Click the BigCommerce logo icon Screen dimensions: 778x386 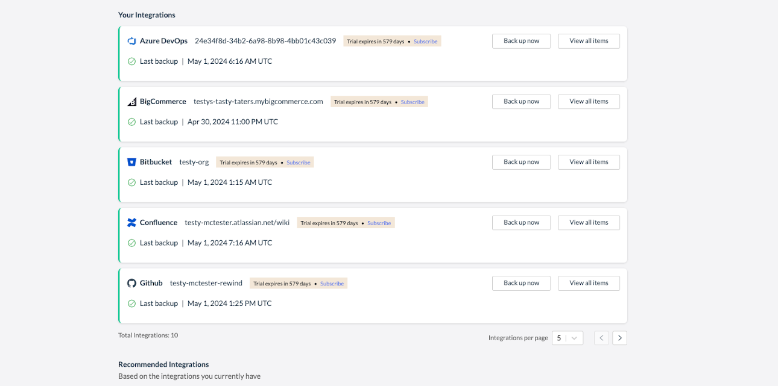click(x=131, y=102)
